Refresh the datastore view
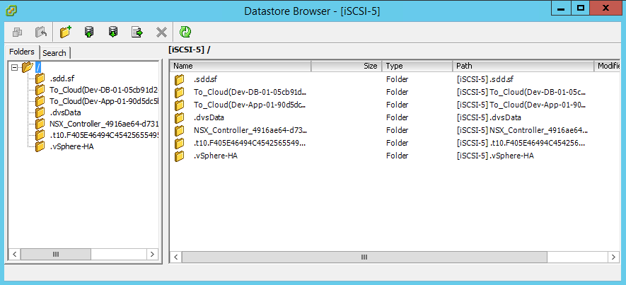The width and height of the screenshot is (626, 285). 185,32
